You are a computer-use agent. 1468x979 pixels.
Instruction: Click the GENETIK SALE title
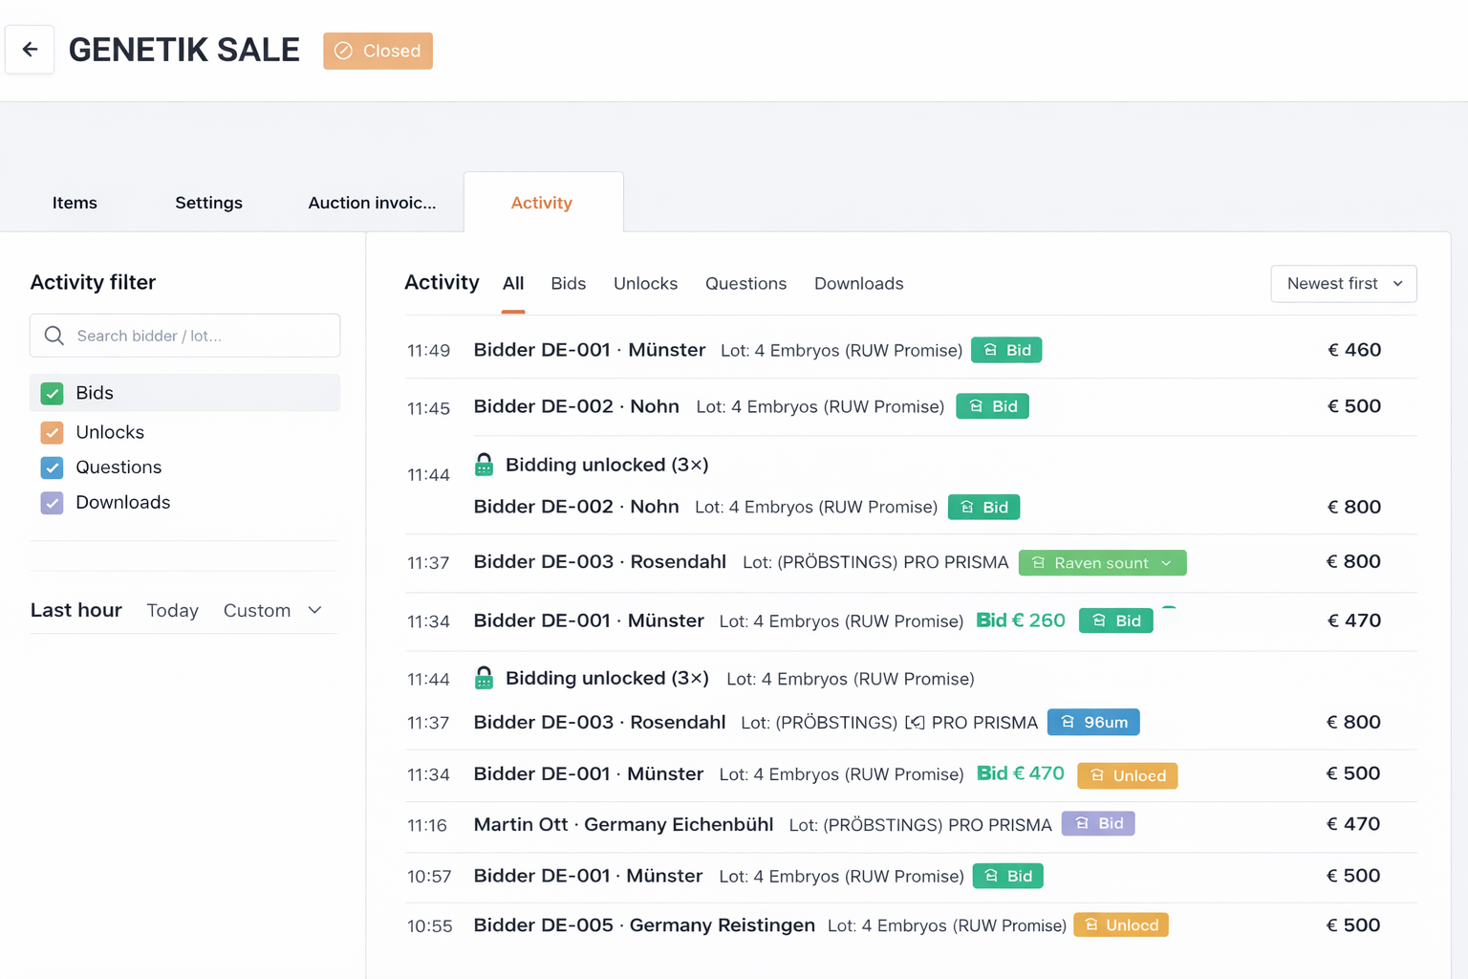184,50
